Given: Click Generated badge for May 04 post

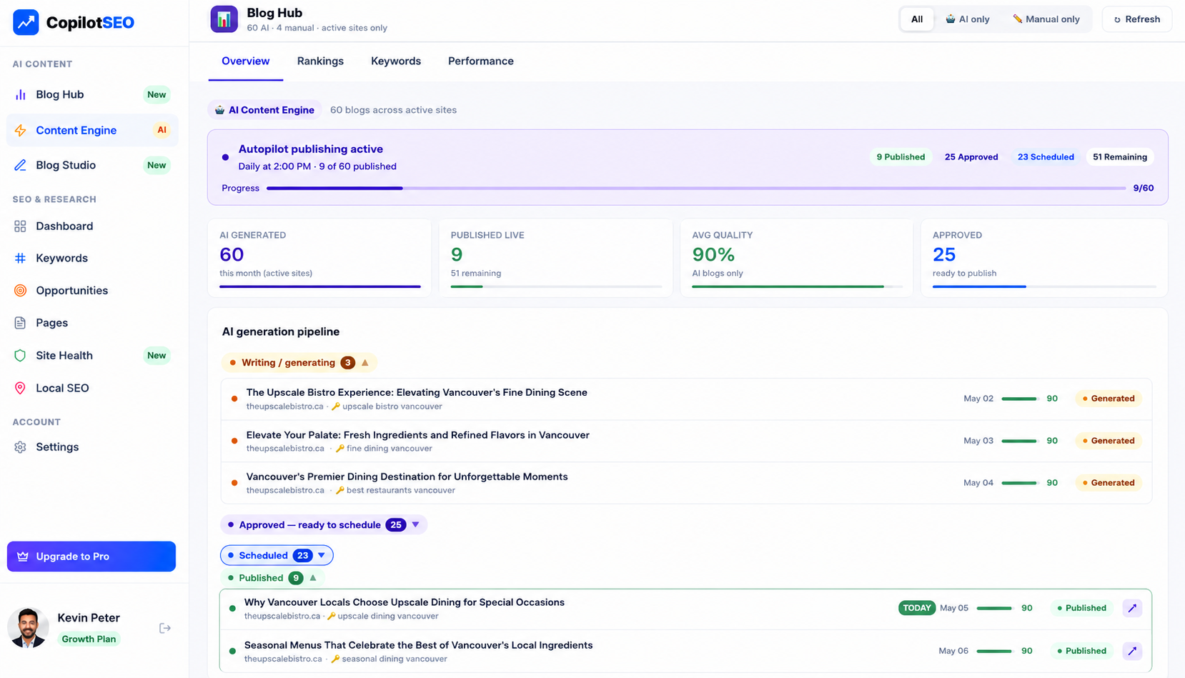Looking at the screenshot, I should pyautogui.click(x=1109, y=483).
